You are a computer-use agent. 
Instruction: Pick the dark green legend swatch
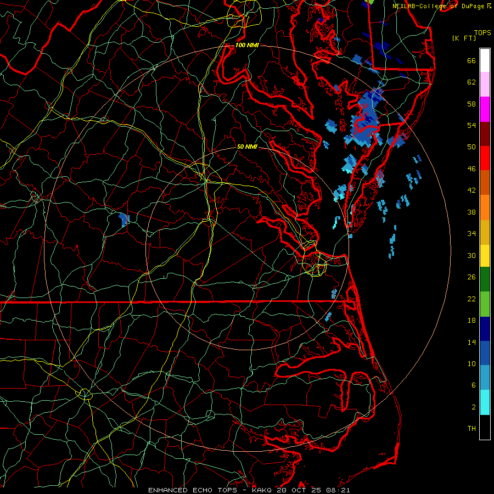tap(485, 279)
